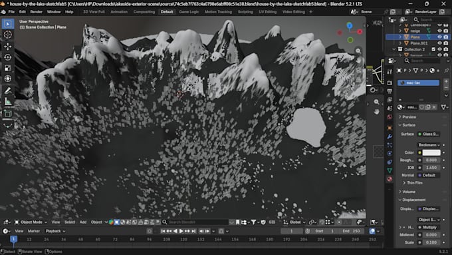Click the GIS button in header
The height and width of the screenshot is (255, 452).
click(272, 222)
